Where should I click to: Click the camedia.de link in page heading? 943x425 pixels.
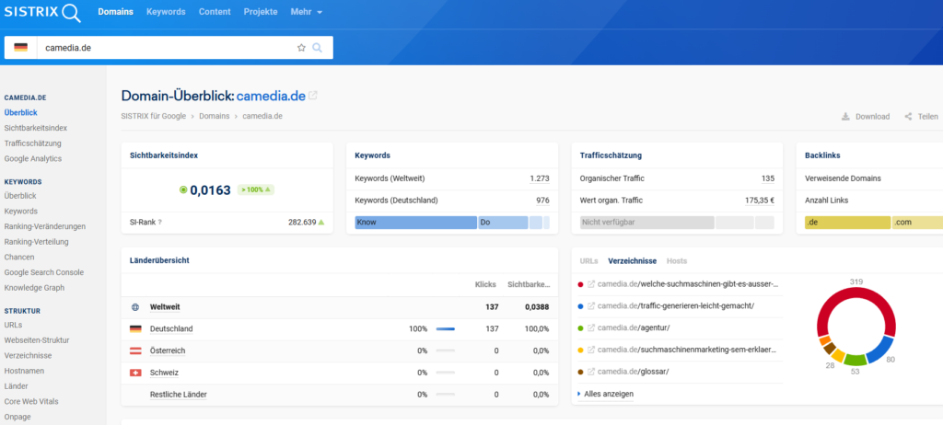[271, 96]
